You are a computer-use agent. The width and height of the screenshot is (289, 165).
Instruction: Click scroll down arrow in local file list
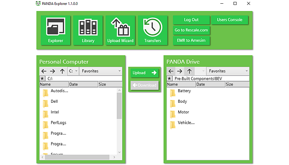coord(119,152)
